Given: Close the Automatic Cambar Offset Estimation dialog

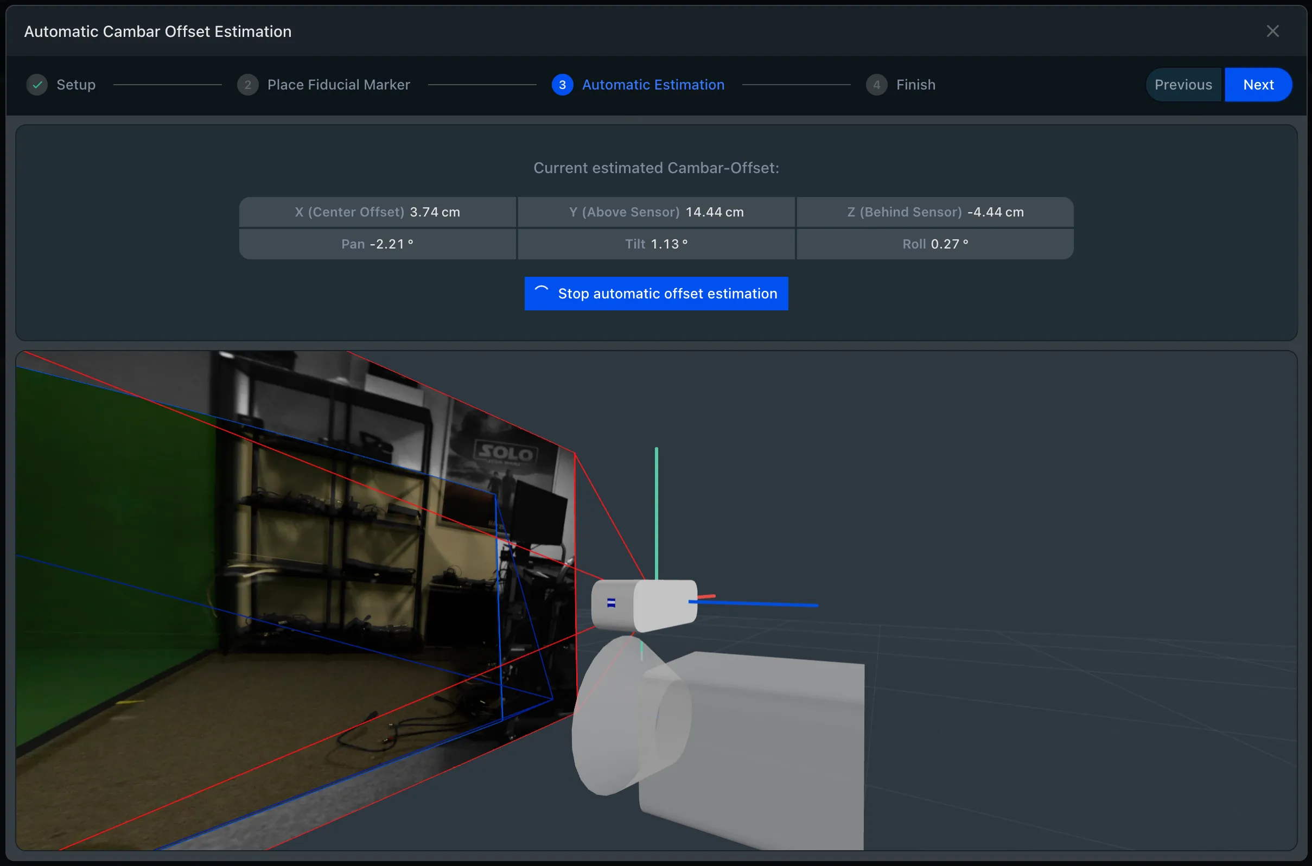Looking at the screenshot, I should [1272, 31].
